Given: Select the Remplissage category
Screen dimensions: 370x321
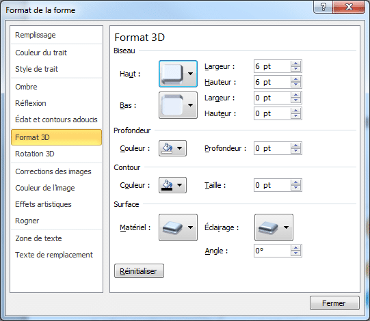Looking at the screenshot, I should pos(56,35).
